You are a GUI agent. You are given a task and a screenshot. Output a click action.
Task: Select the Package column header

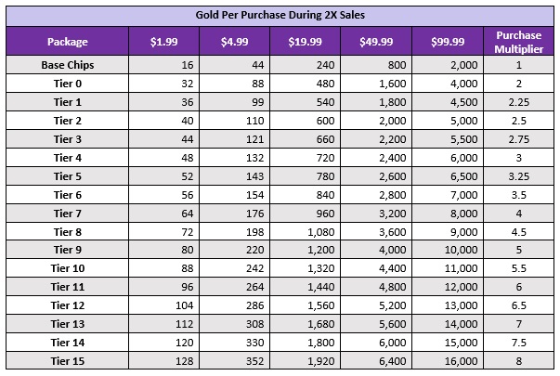pyautogui.click(x=68, y=42)
